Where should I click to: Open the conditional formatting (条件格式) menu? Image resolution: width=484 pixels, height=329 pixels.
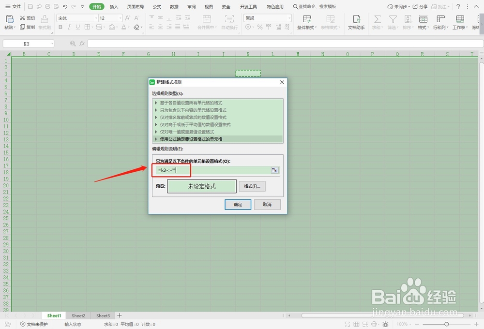pyautogui.click(x=307, y=22)
